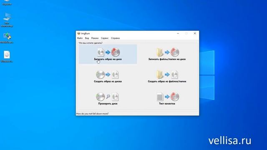
Task: Select Windows ISO file on desktop
Action: 7,57
